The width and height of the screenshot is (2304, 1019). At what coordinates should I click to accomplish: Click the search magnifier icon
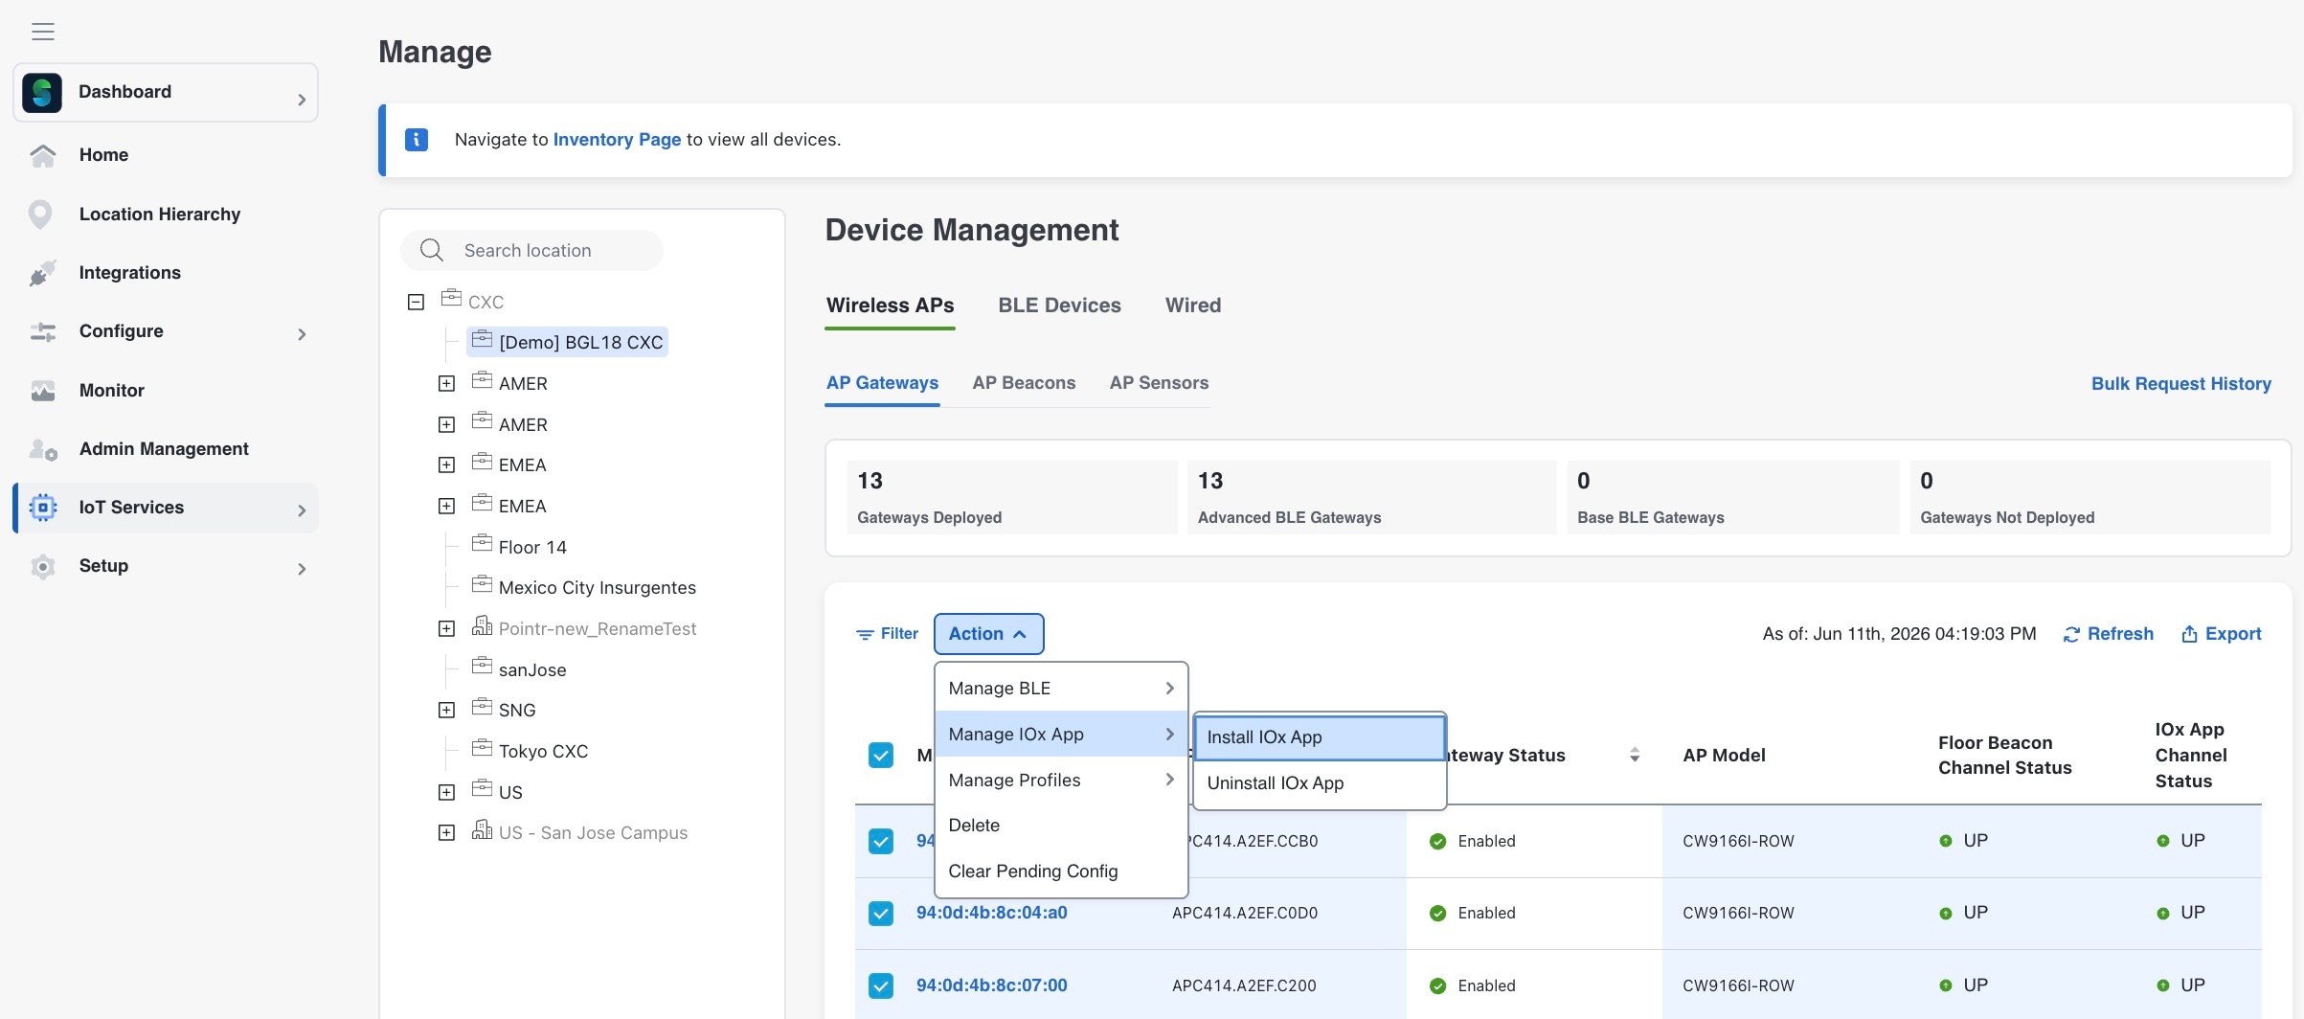point(432,250)
